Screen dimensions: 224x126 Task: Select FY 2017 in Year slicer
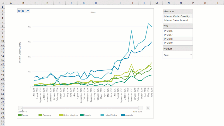pyautogui.click(x=178, y=35)
